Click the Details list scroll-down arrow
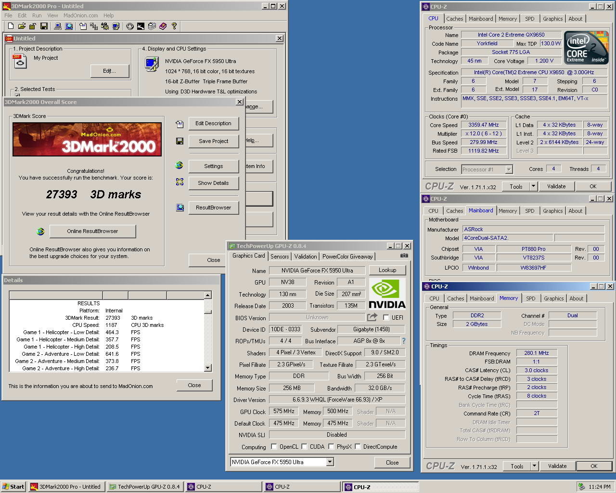This screenshot has height=493, width=616. tap(208, 368)
